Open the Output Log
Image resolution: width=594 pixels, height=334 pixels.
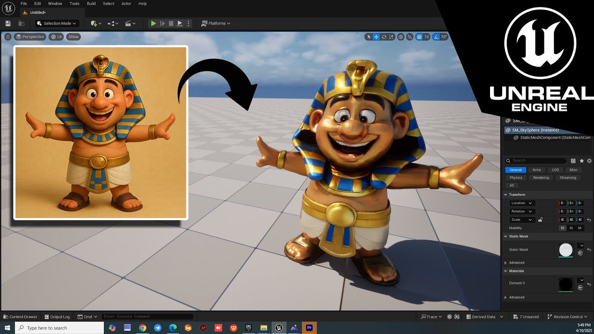tap(57, 317)
